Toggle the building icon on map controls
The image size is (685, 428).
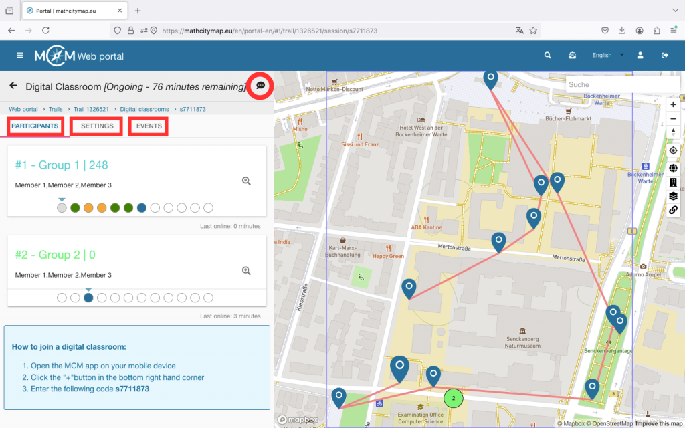point(673,182)
